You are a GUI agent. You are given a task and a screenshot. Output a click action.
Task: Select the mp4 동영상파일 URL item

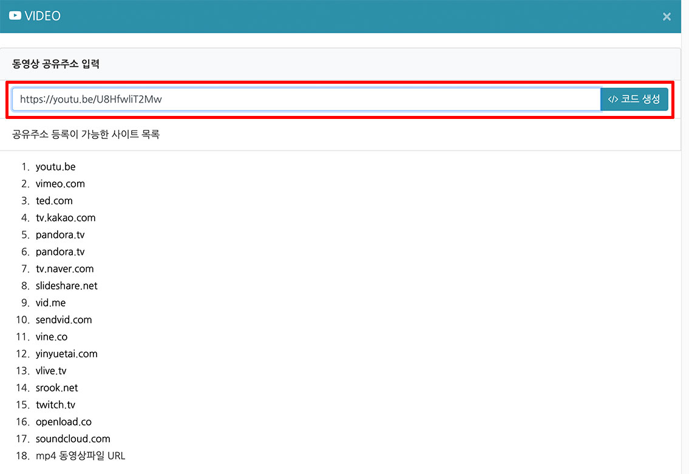coord(80,456)
